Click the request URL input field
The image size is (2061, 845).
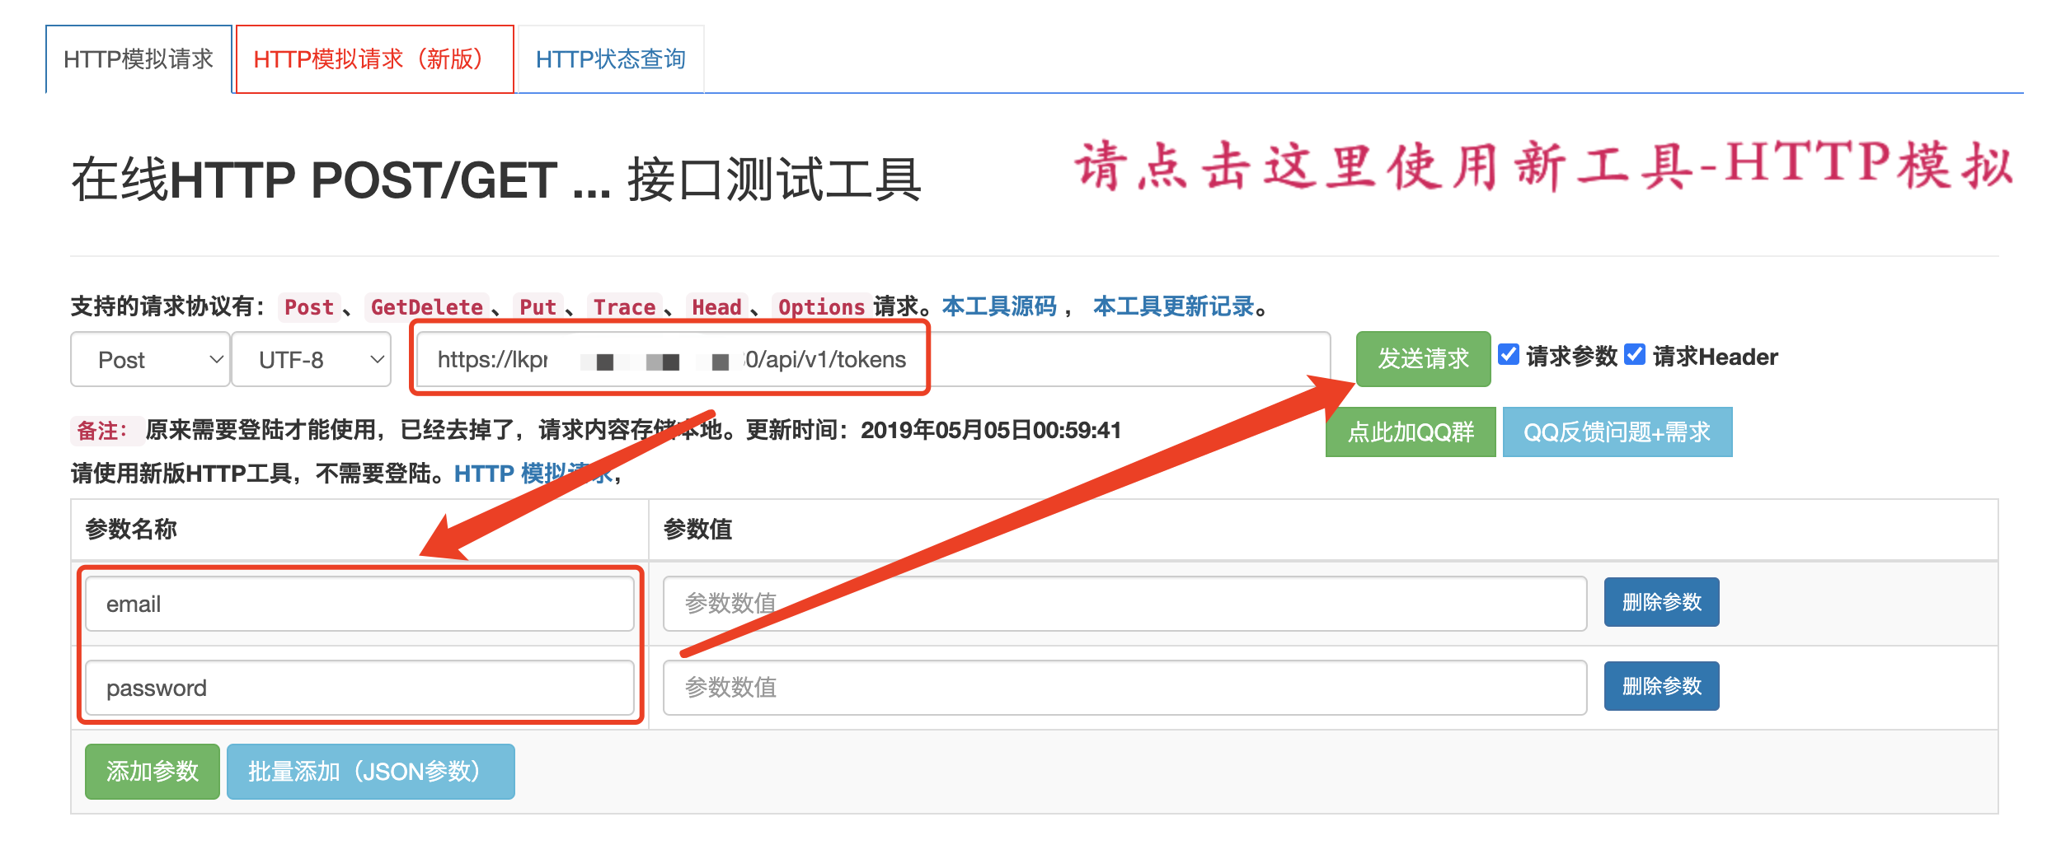tap(1113, 360)
